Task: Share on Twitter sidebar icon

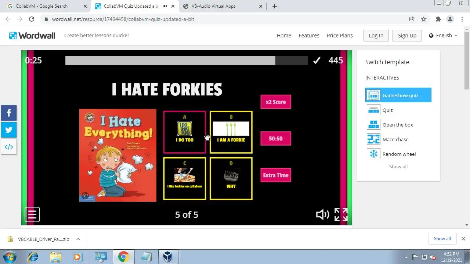Action: [x=9, y=130]
